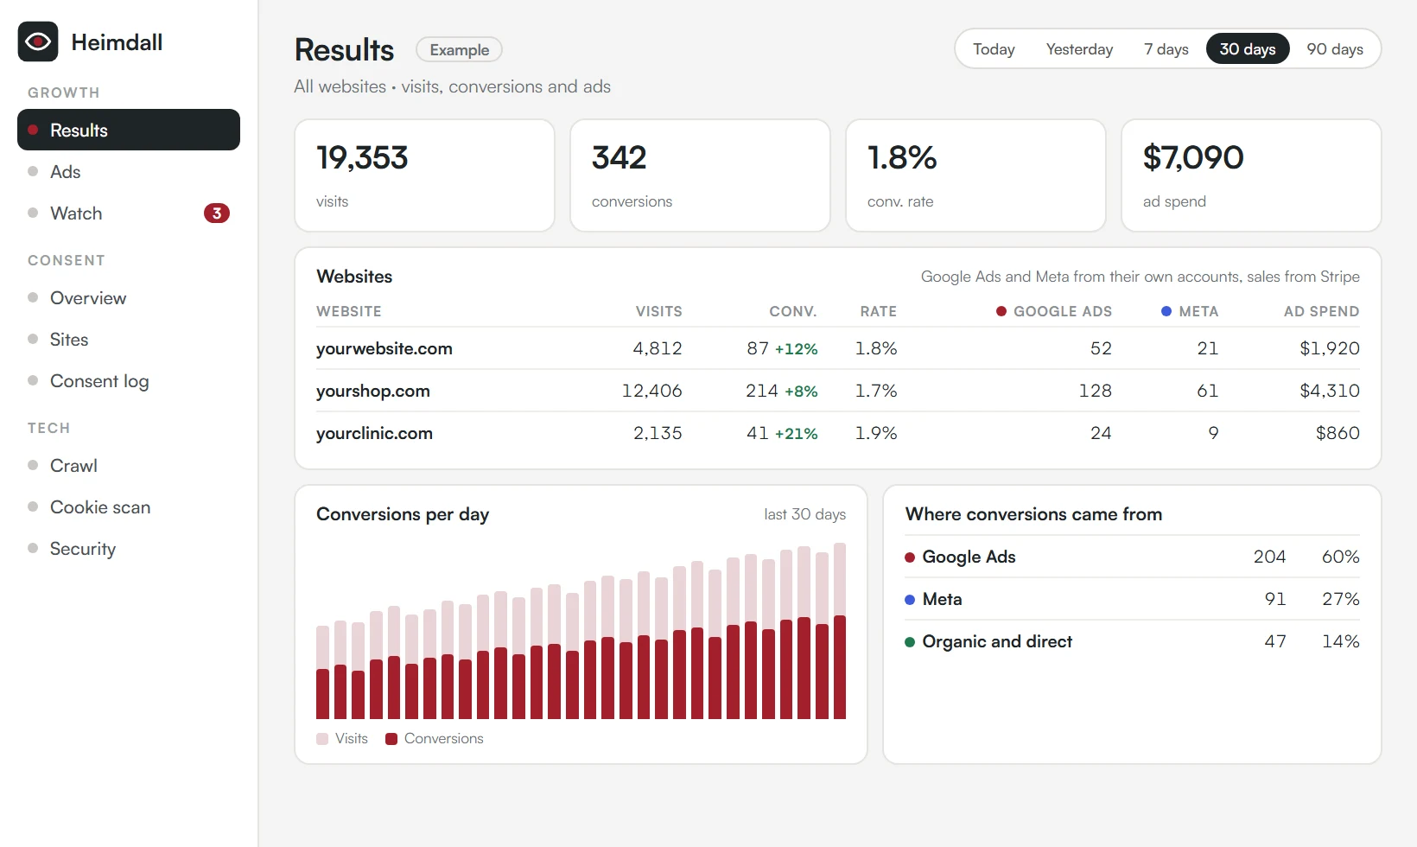The height and width of the screenshot is (847, 1417).
Task: Click the $4,310 ad spend value
Action: click(1330, 391)
